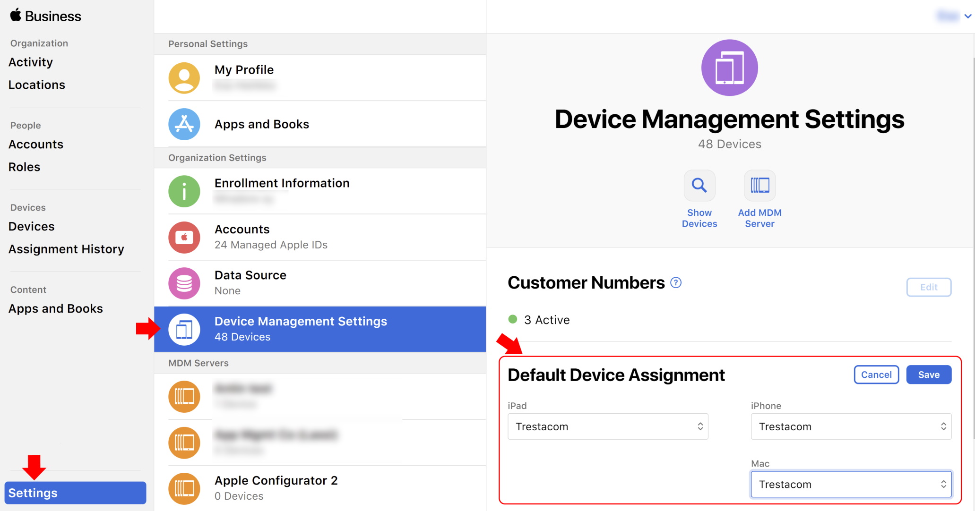975x511 pixels.
Task: Open Roles in the sidebar
Action: point(25,167)
